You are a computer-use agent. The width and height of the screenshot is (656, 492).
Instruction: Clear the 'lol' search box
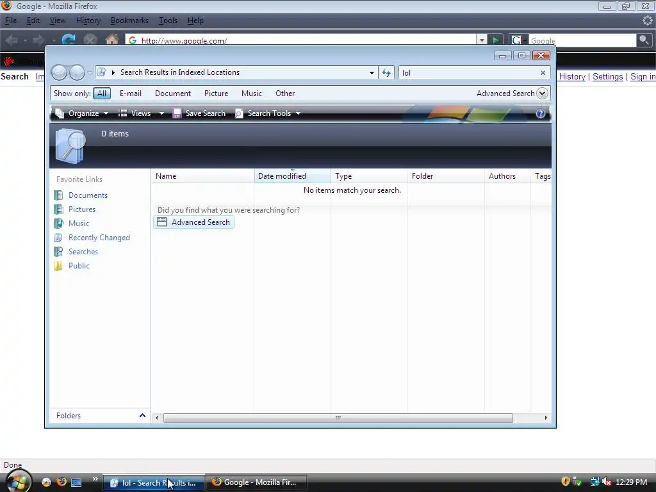tap(543, 73)
